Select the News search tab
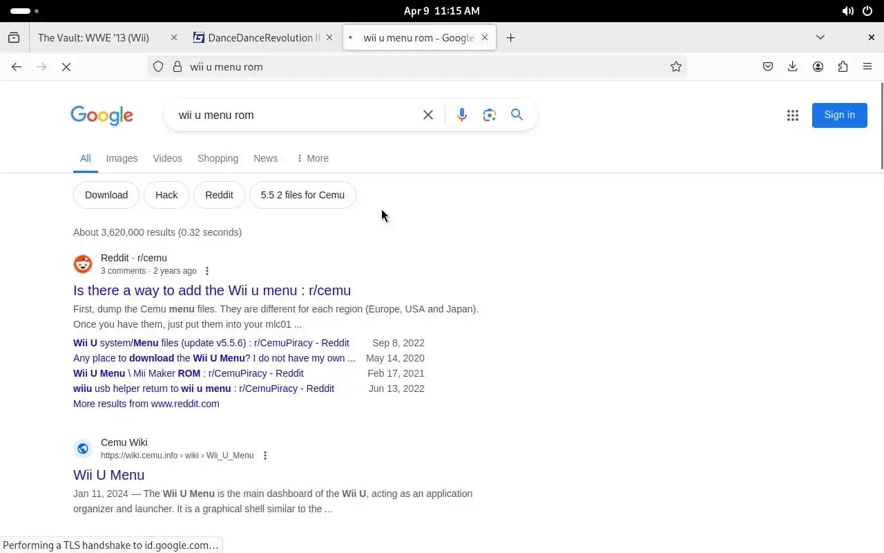This screenshot has height=553, width=884. 266,158
